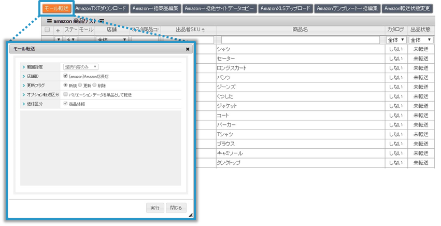Enable バリエーションデータを単品として転送 checkbox
Viewport: 441px width, 226px height.
[65, 94]
